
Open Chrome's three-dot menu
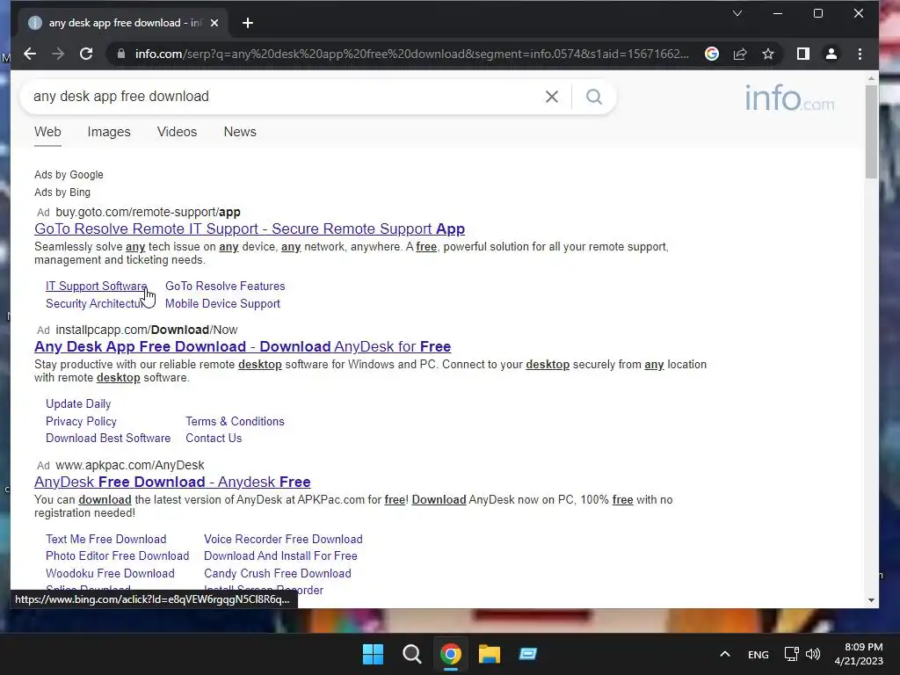[860, 54]
